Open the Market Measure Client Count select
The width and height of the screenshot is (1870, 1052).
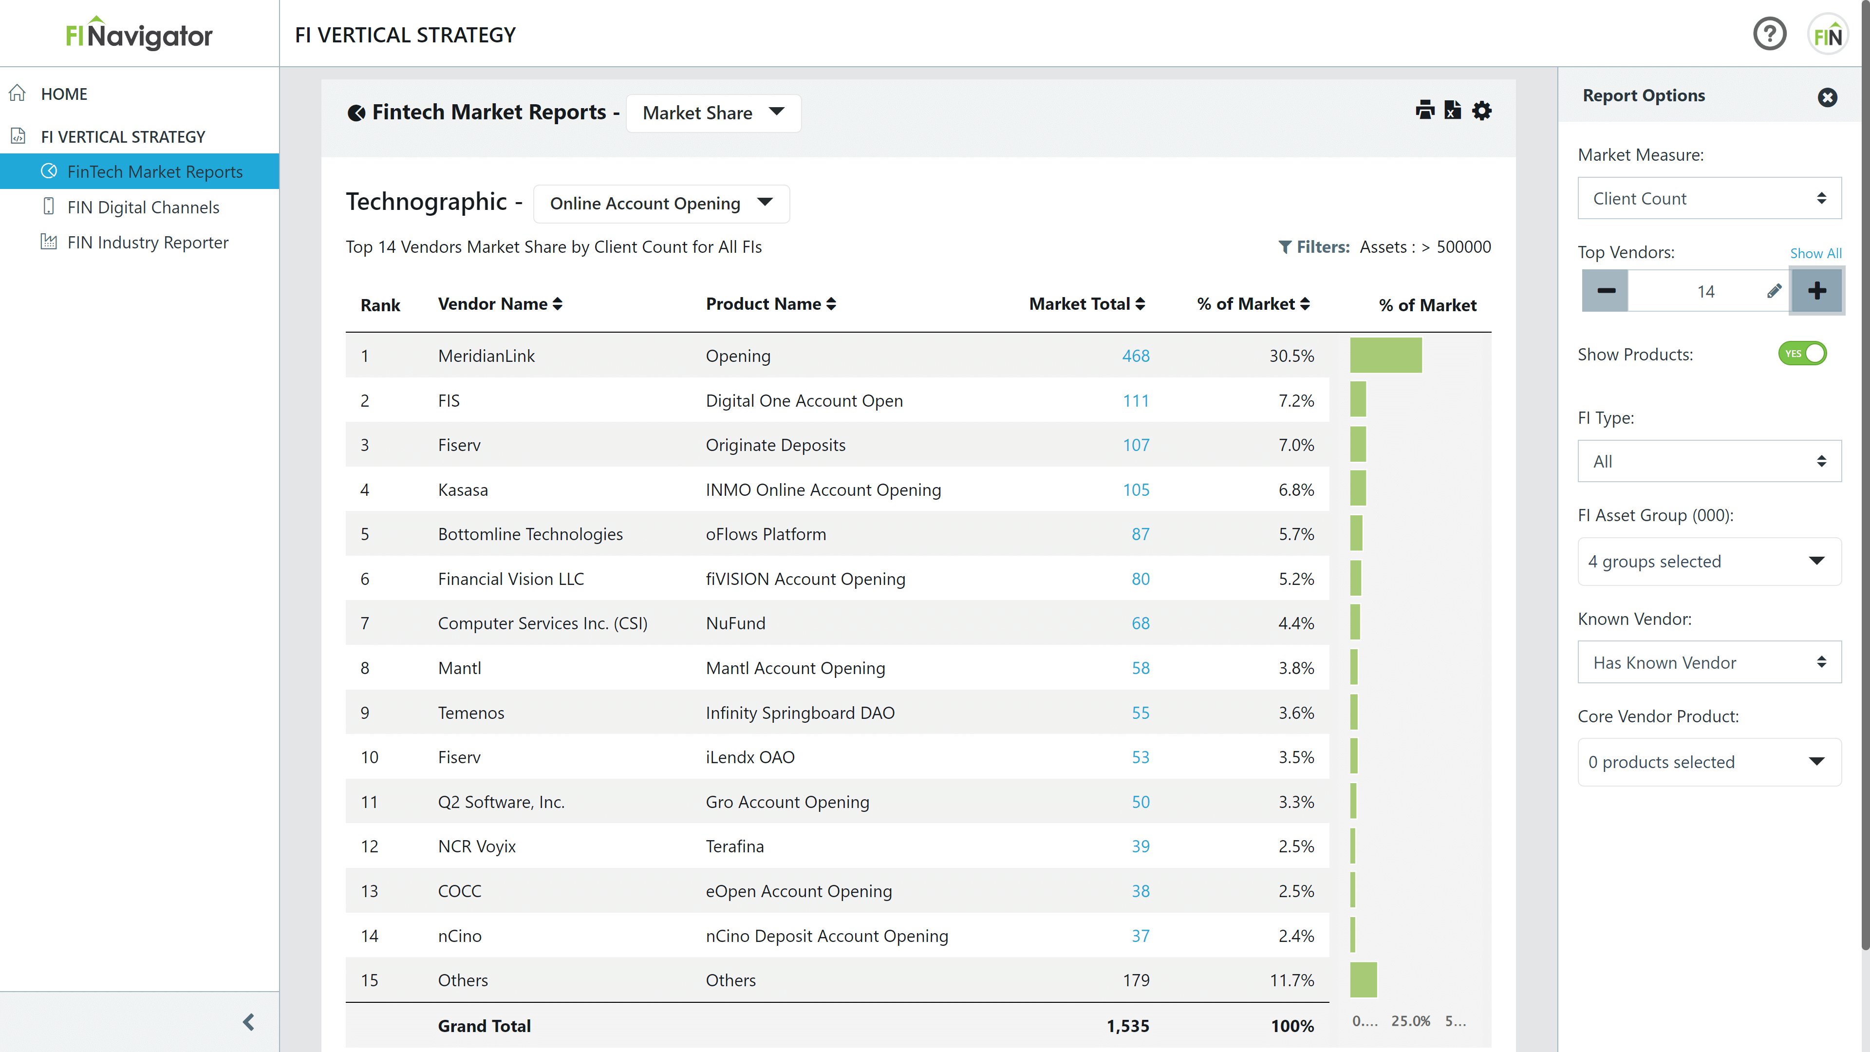pos(1710,198)
